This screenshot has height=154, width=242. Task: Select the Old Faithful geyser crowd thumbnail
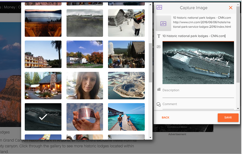[126, 54]
